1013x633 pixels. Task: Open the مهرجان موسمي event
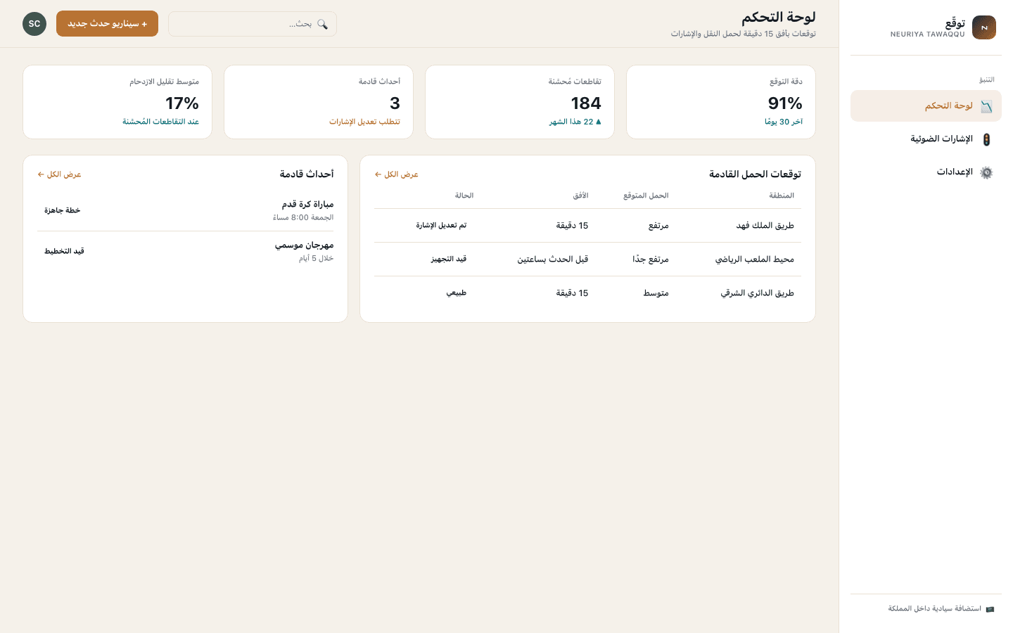185,251
